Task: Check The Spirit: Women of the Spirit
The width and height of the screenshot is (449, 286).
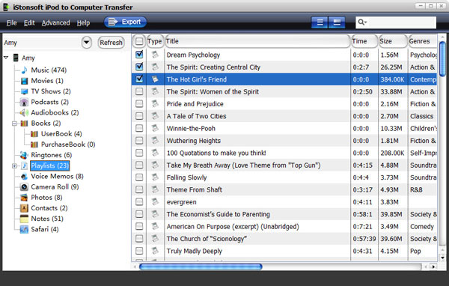Action: pyautogui.click(x=139, y=91)
